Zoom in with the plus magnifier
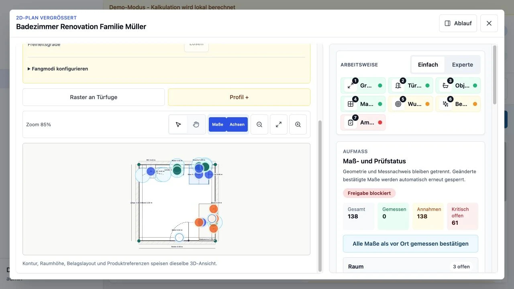This screenshot has height=289, width=514. 298,124
